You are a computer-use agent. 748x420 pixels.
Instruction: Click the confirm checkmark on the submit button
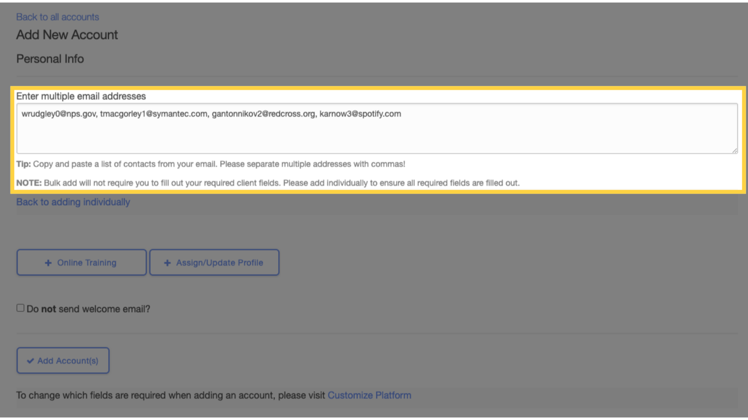tap(31, 360)
